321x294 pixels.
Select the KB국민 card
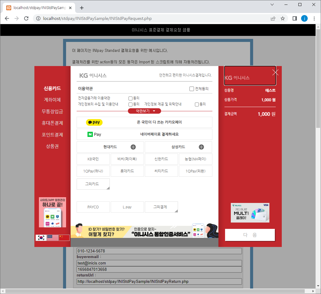[x=93, y=159]
